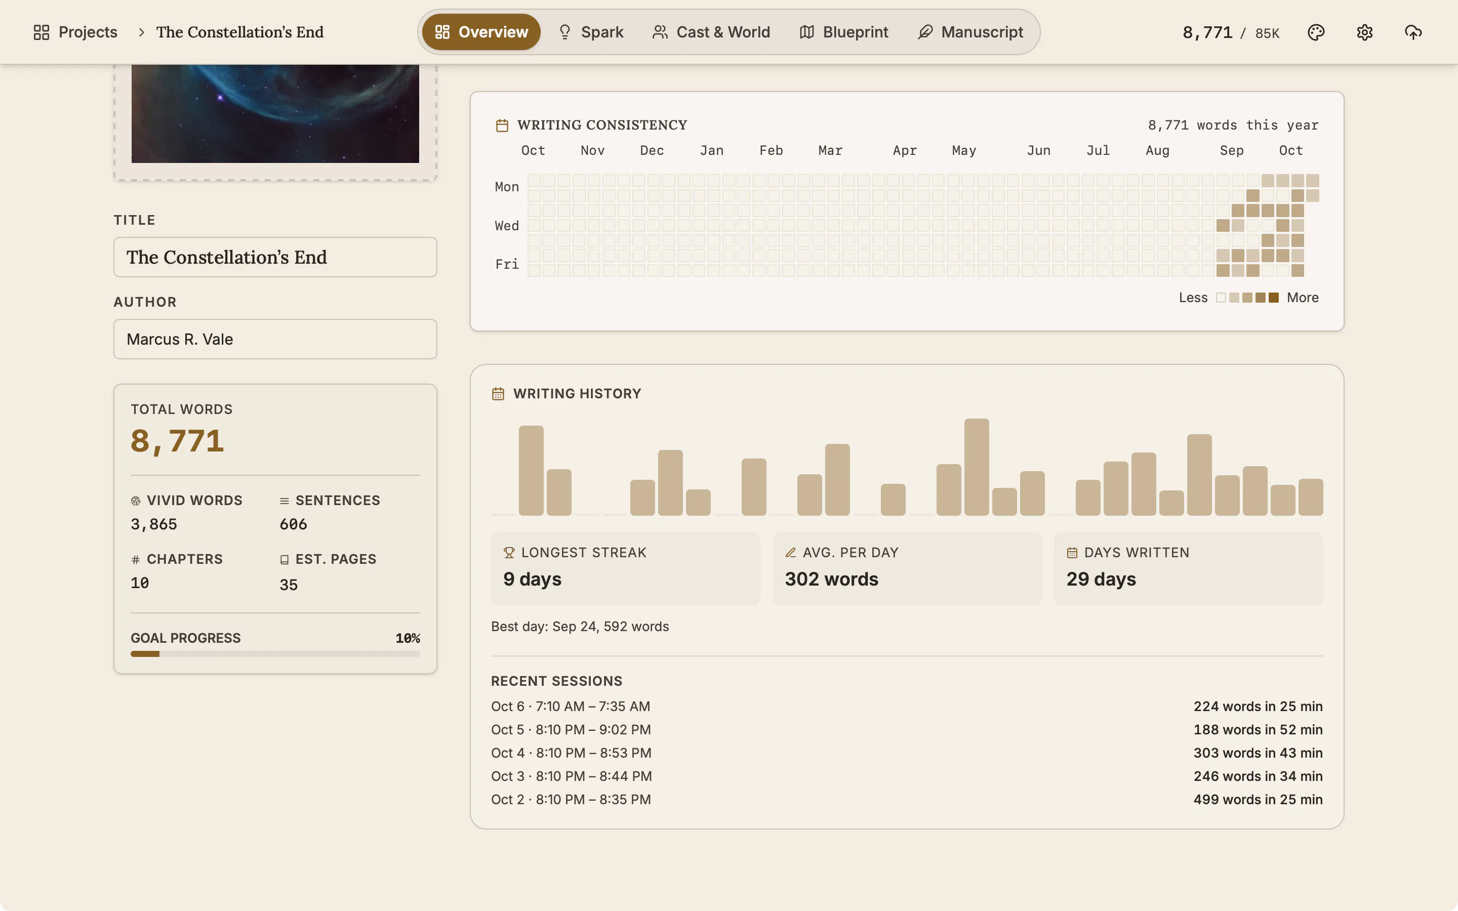1458x911 pixels.
Task: Click the Writing History calendar icon
Action: (498, 393)
